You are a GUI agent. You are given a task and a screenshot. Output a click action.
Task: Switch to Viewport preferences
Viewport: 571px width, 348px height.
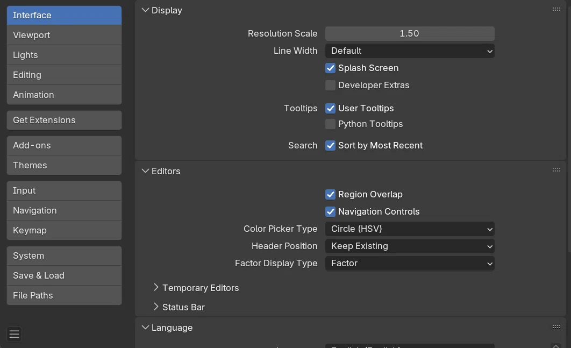coord(64,35)
